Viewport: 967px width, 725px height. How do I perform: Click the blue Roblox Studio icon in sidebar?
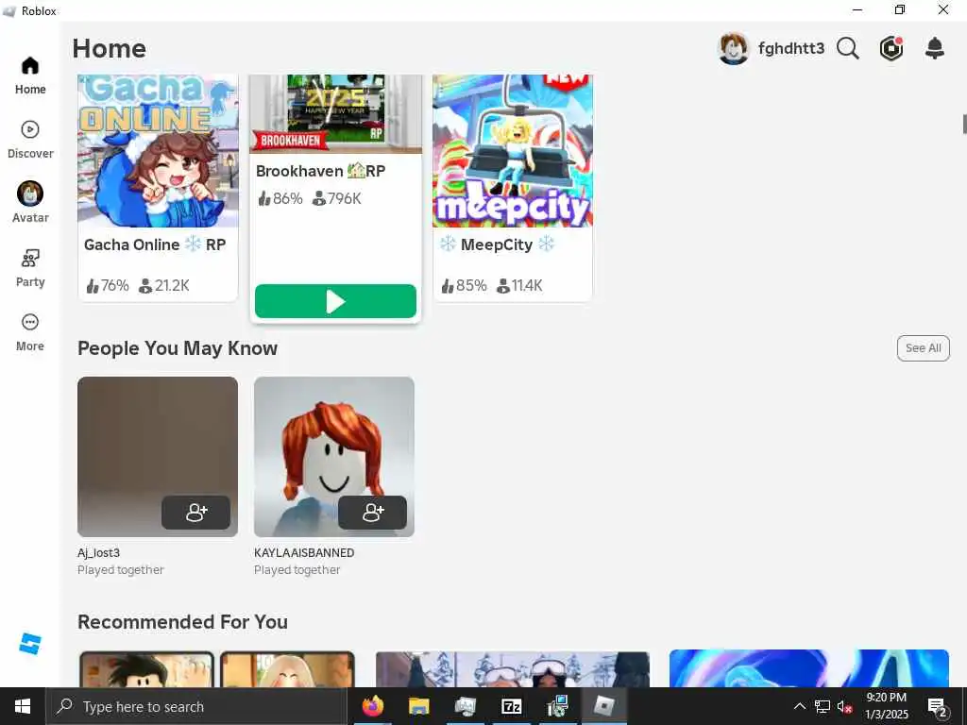tap(29, 644)
